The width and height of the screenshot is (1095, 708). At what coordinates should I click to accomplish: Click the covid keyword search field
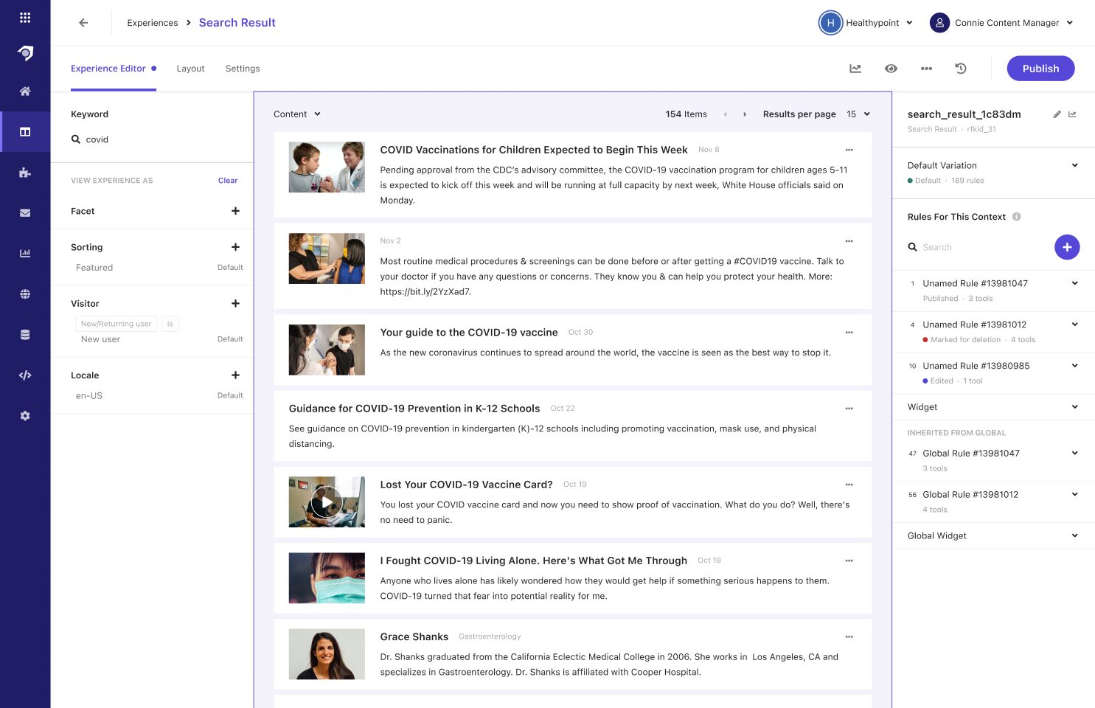(x=152, y=139)
